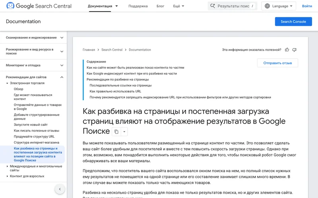Open Отправляйте данные о товарах в Google
This screenshot has width=318, height=198.
[x=37, y=107]
